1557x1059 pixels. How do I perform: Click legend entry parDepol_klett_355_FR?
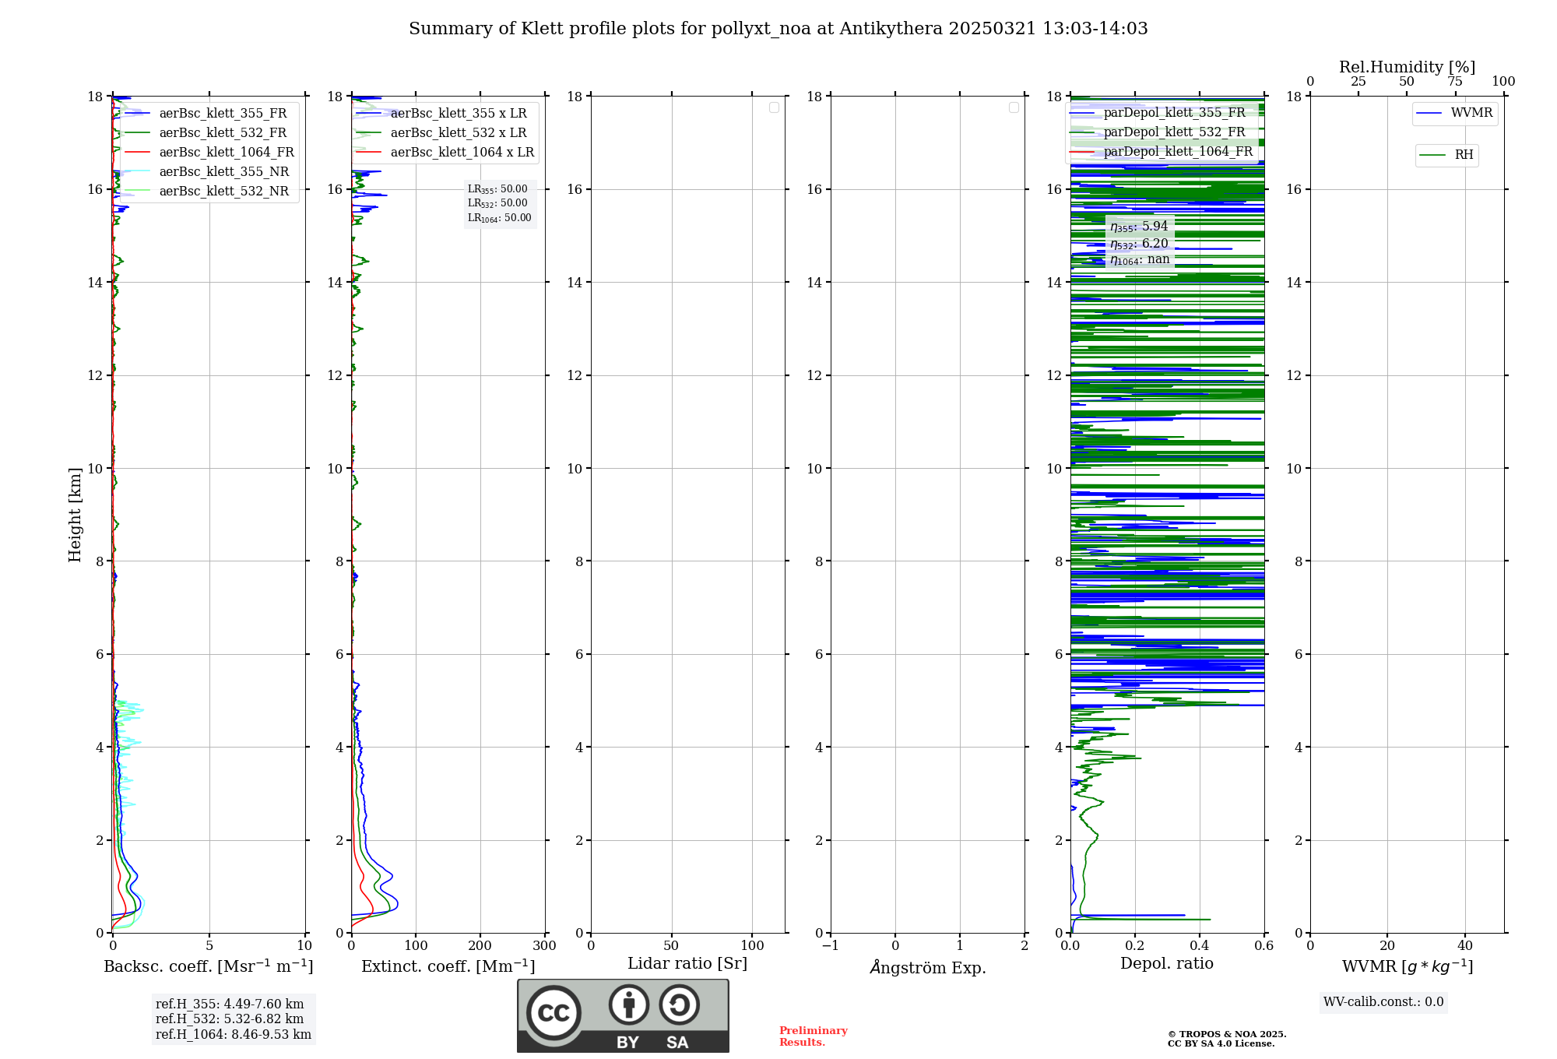1158,112
